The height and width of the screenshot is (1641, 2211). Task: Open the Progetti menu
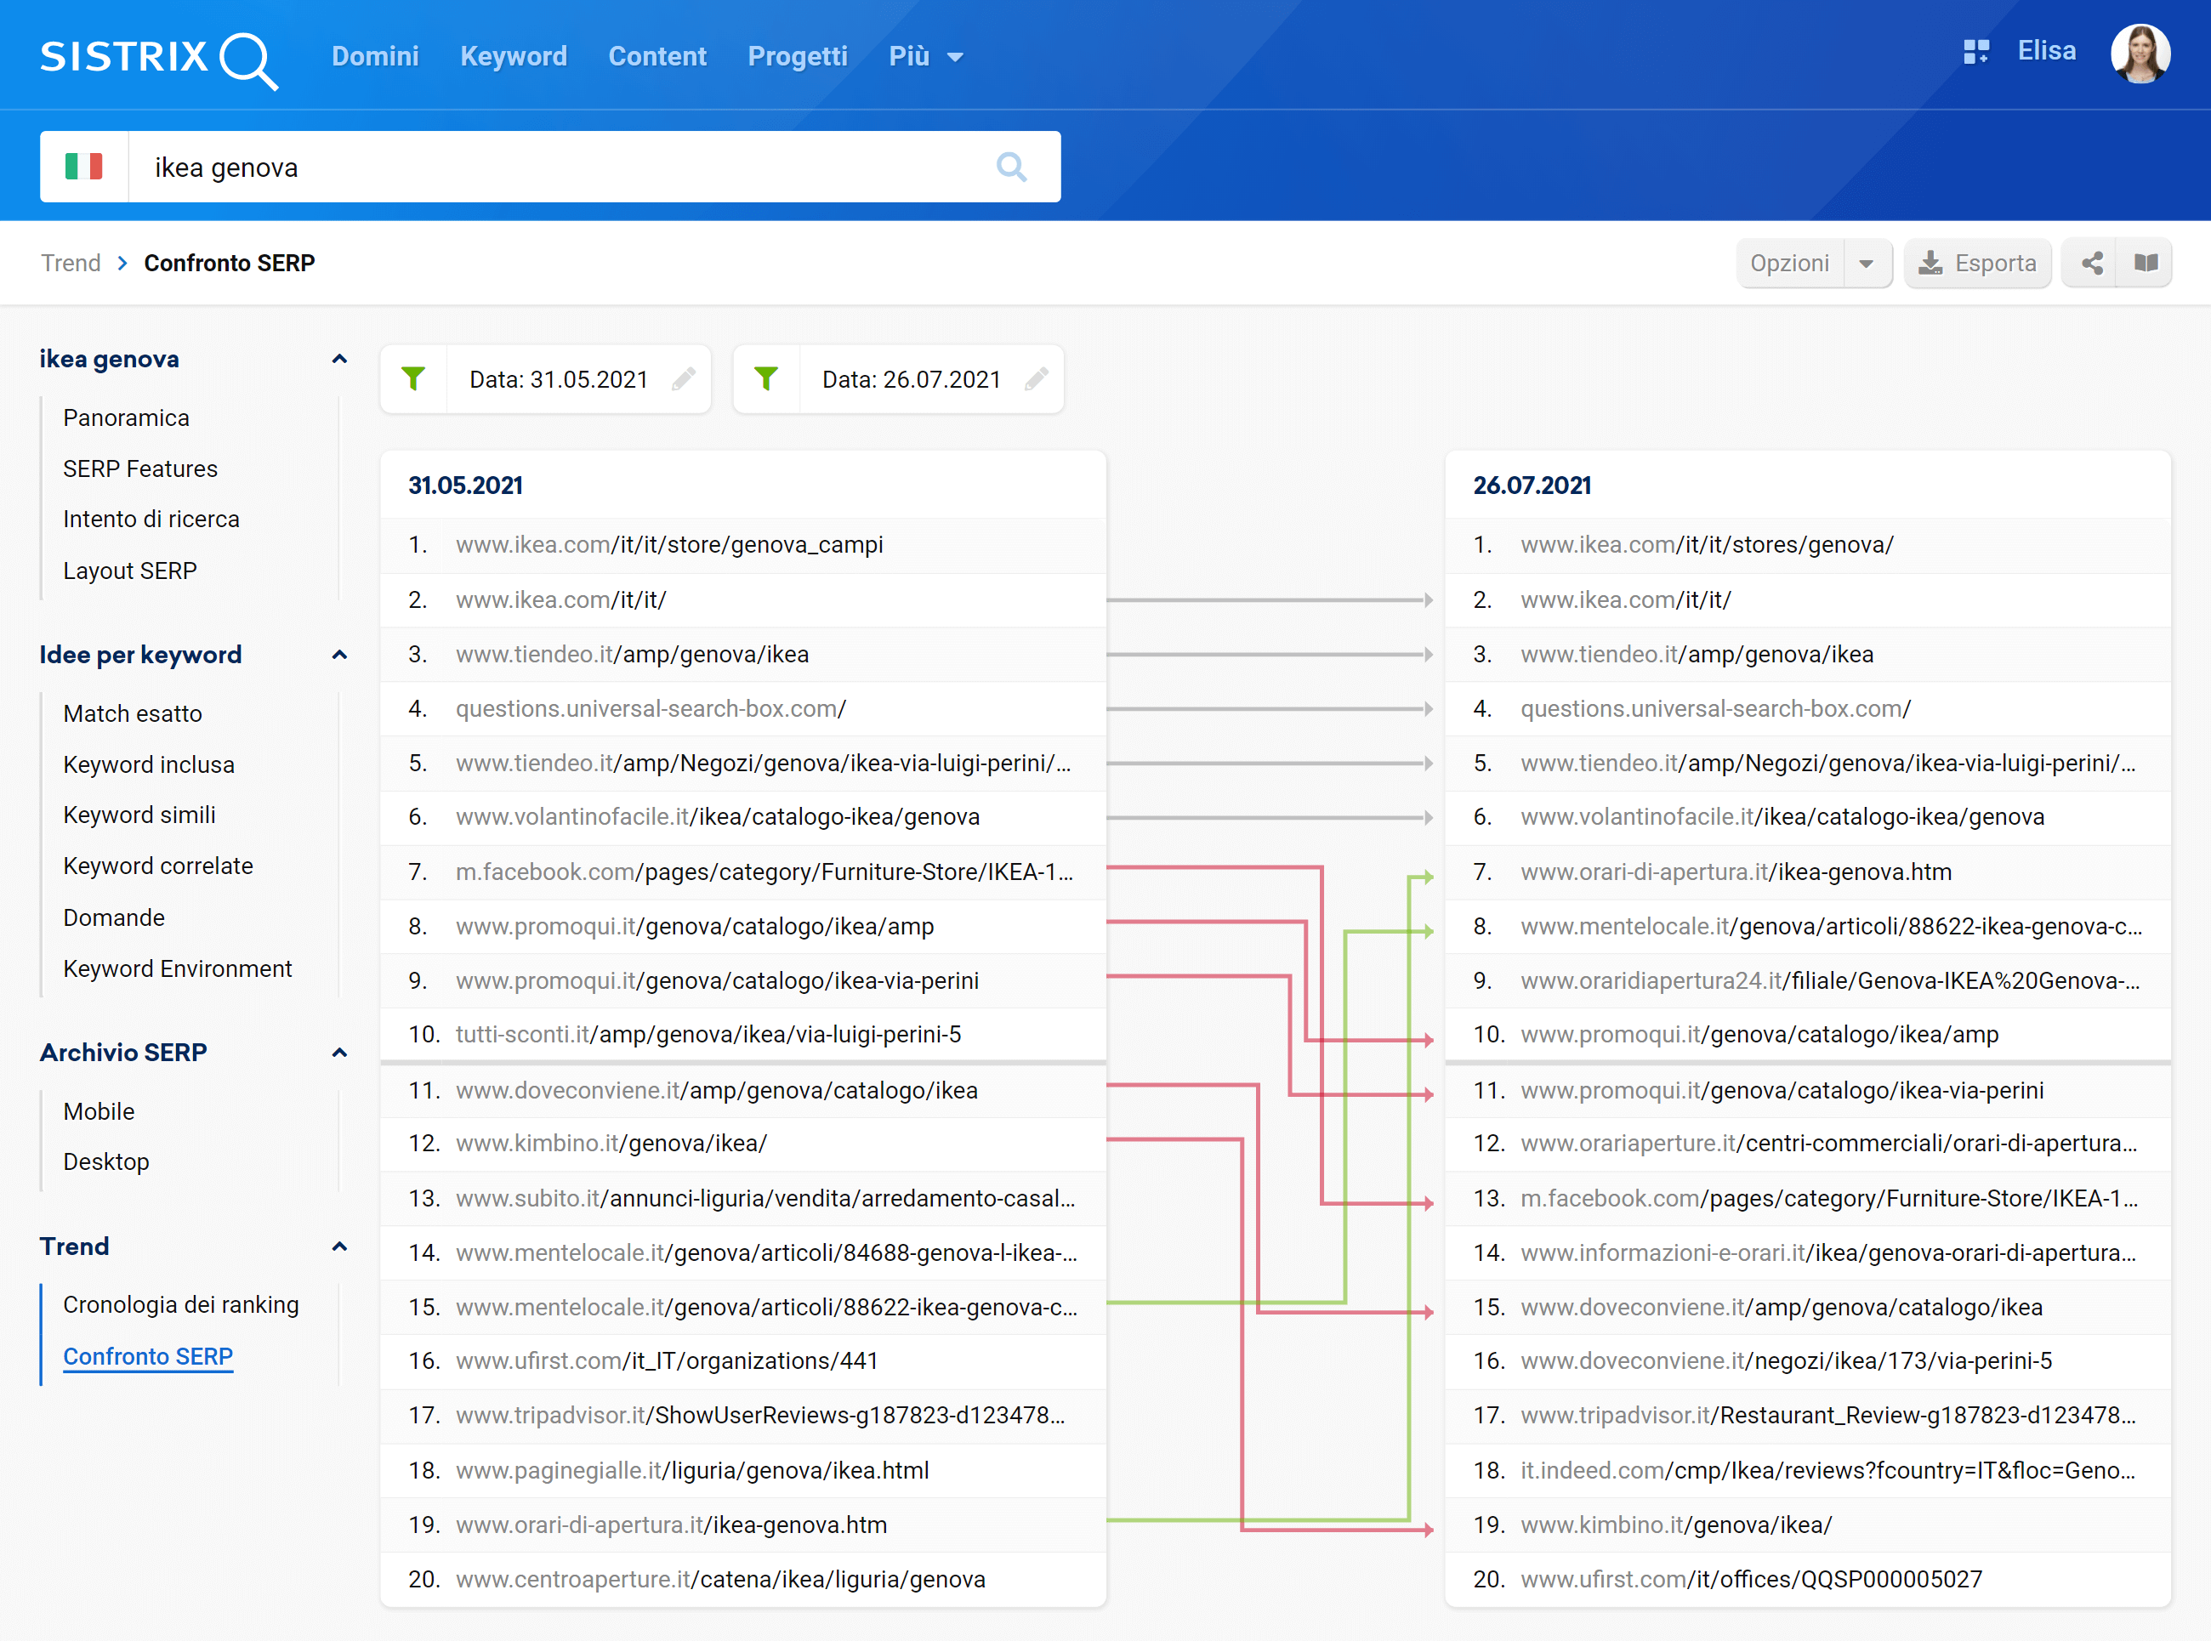(x=798, y=57)
